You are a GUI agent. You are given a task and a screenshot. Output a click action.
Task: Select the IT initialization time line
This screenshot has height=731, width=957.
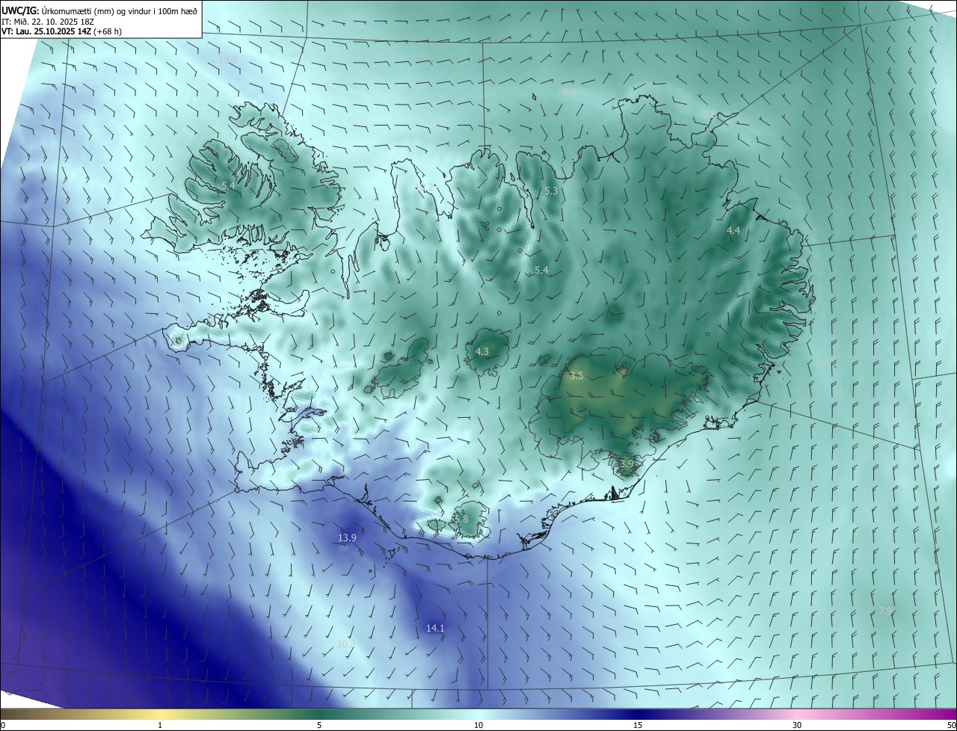pos(48,22)
